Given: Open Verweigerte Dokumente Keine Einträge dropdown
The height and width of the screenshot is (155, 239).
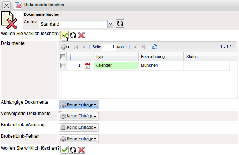Looking at the screenshot, I should (79, 116).
